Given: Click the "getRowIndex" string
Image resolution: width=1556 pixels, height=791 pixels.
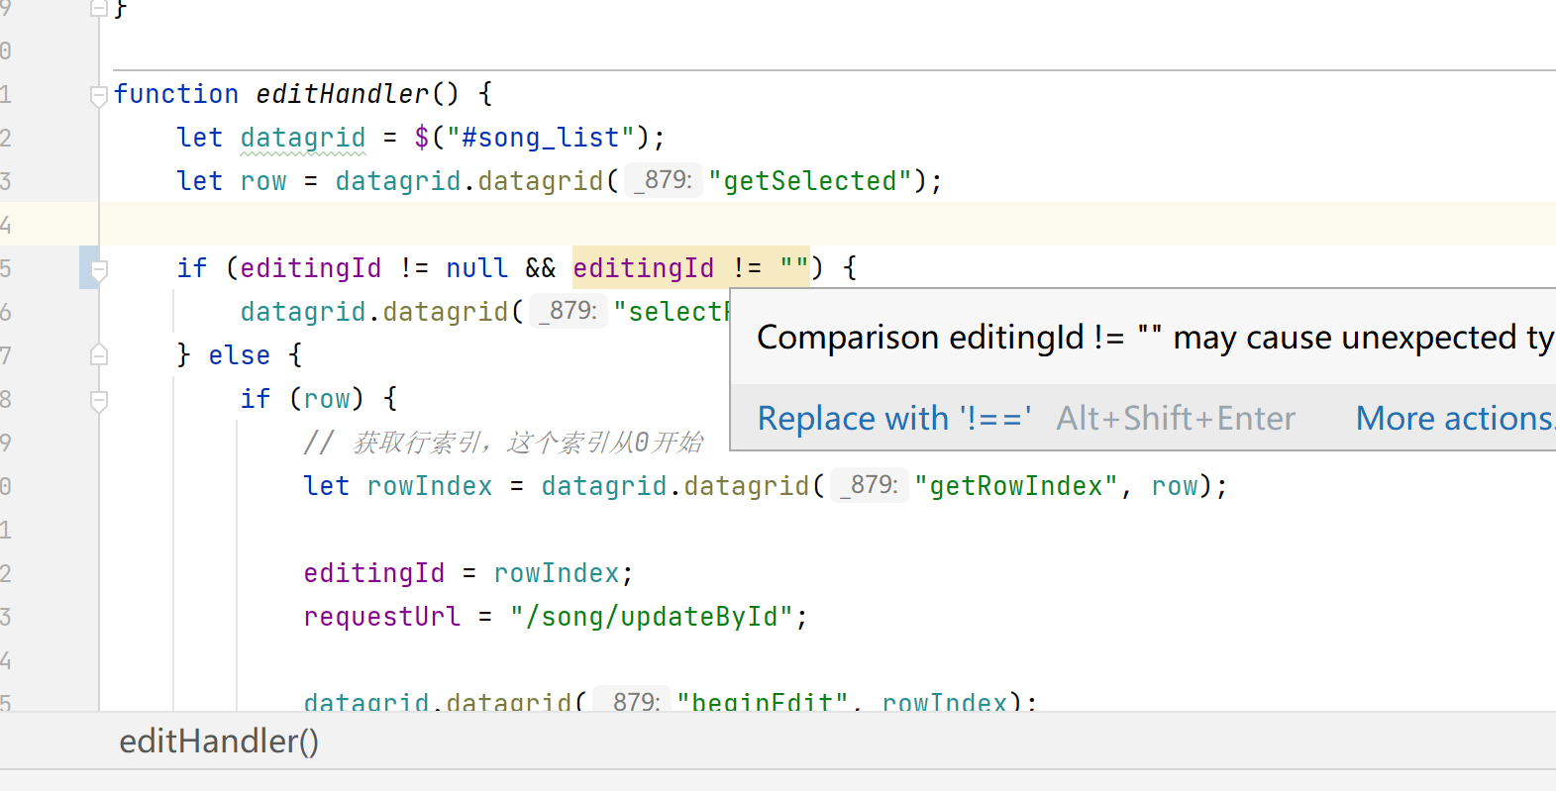Looking at the screenshot, I should pyautogui.click(x=1016, y=486).
